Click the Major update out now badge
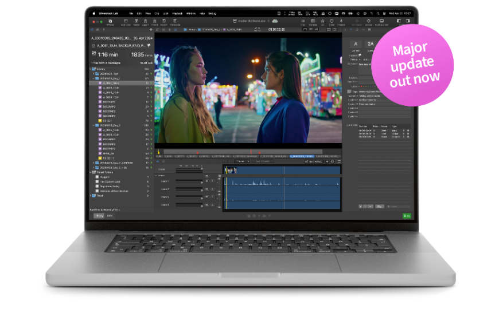 pyautogui.click(x=412, y=65)
